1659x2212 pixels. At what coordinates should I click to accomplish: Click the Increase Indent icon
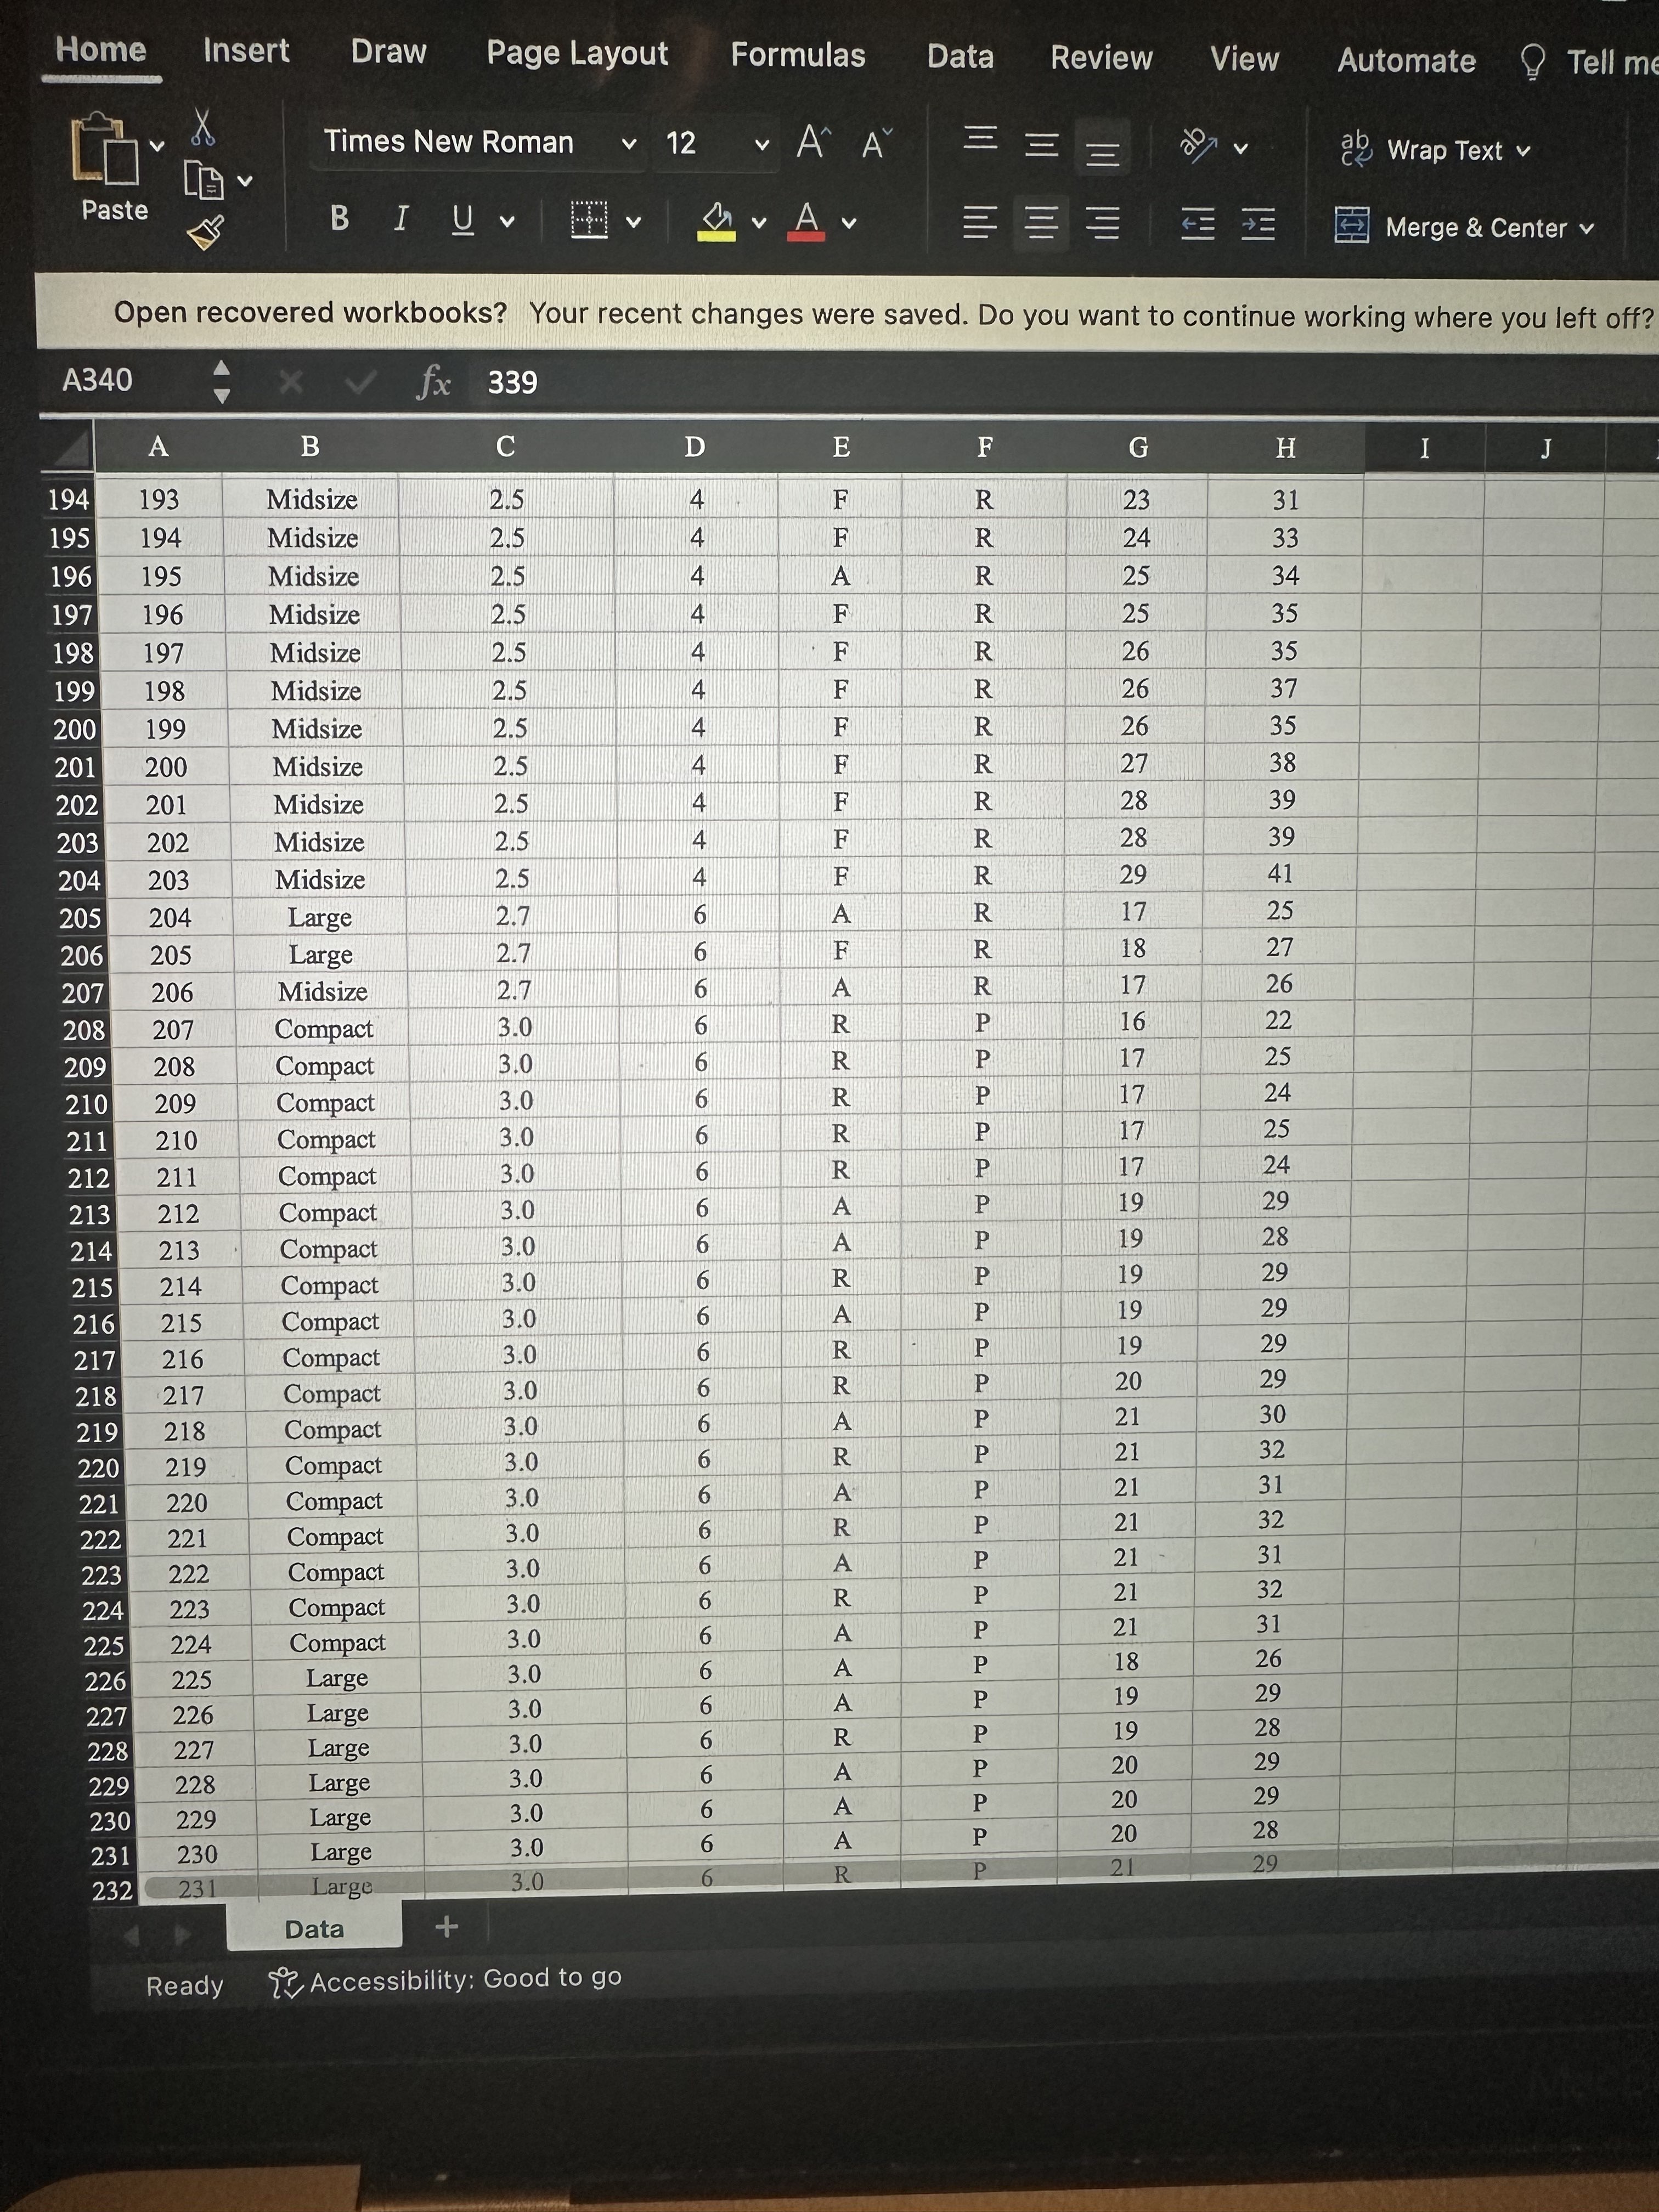1258,224
